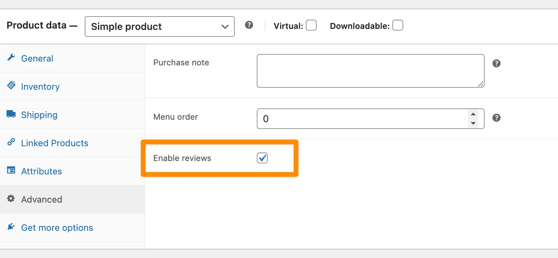The image size is (558, 258).
Task: Click inside the Purchase note textarea
Action: click(x=371, y=71)
